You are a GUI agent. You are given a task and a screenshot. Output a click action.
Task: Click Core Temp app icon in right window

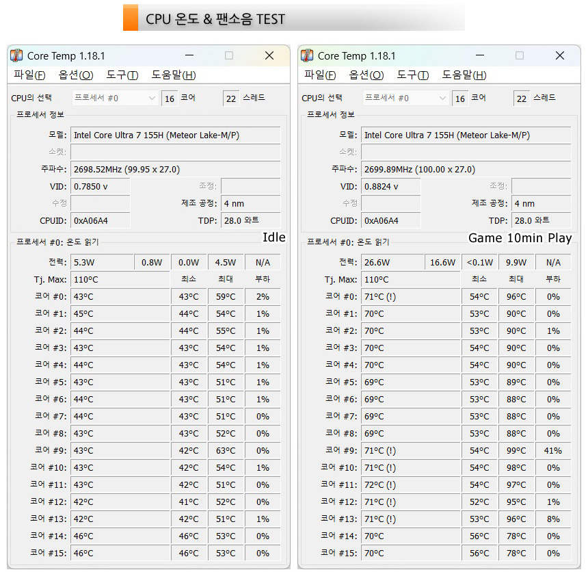click(x=307, y=55)
